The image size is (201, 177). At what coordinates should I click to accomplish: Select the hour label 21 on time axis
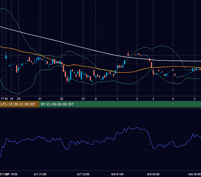40,99
